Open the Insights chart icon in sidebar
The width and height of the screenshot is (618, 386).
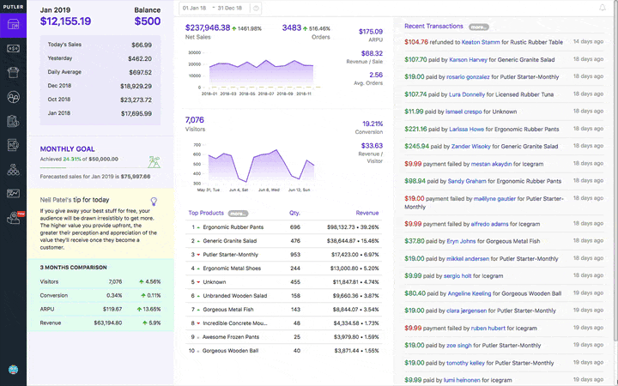coord(13,194)
